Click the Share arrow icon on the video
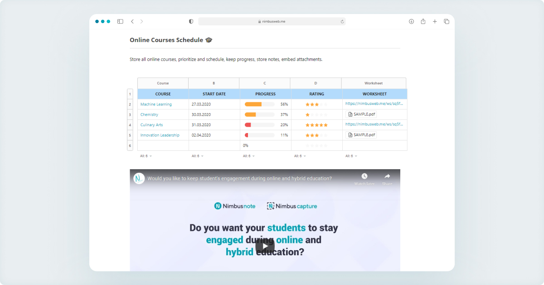 click(x=388, y=176)
